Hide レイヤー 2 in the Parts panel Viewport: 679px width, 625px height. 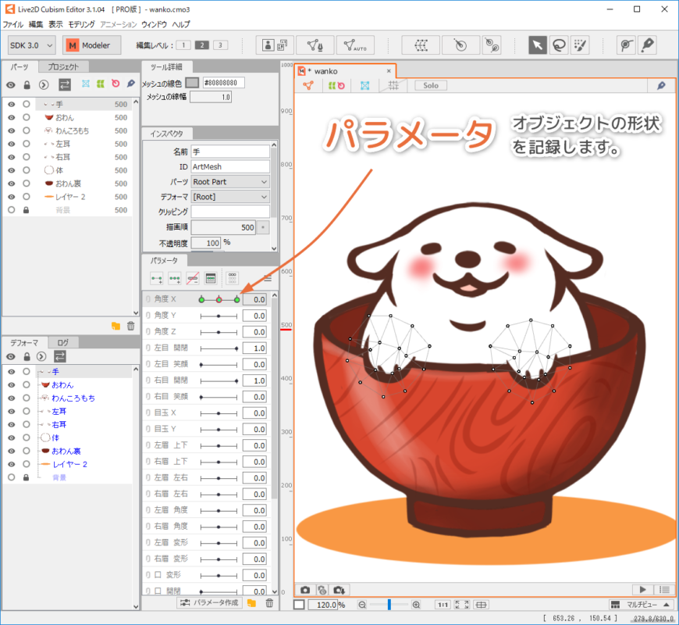[x=11, y=197]
